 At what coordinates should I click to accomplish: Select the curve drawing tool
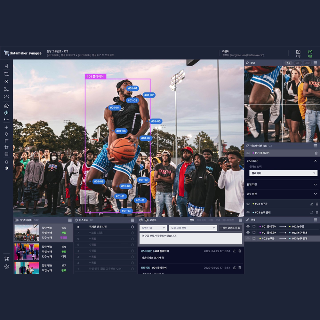pos(6,97)
